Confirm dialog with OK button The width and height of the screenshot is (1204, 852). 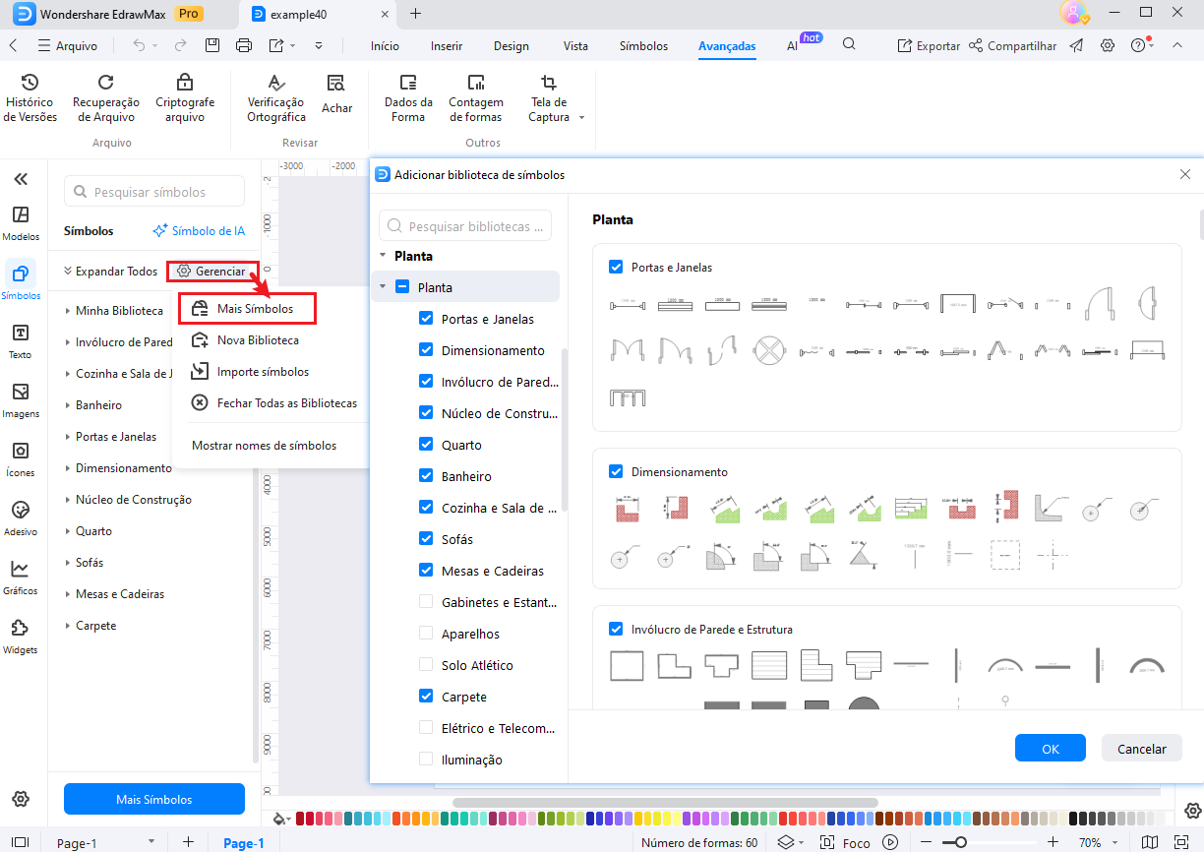click(x=1051, y=748)
